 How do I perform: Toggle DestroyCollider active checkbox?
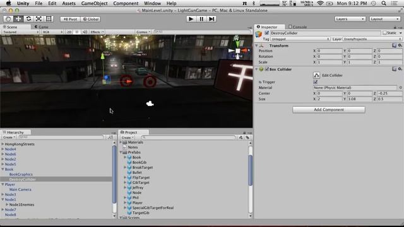click(x=266, y=33)
